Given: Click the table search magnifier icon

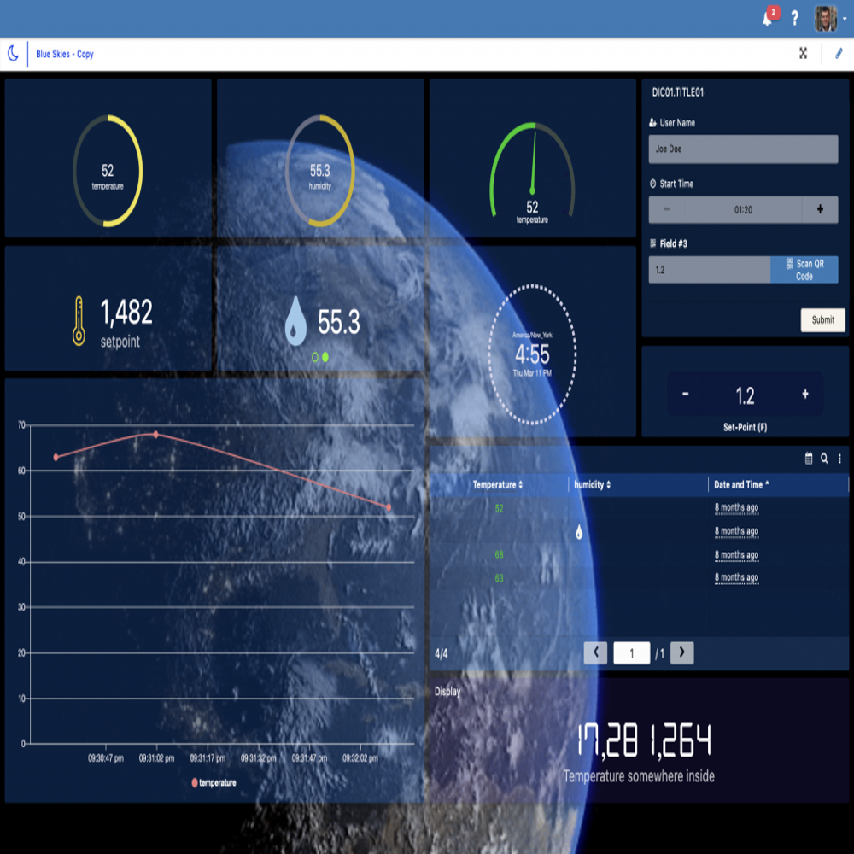Looking at the screenshot, I should click(824, 459).
